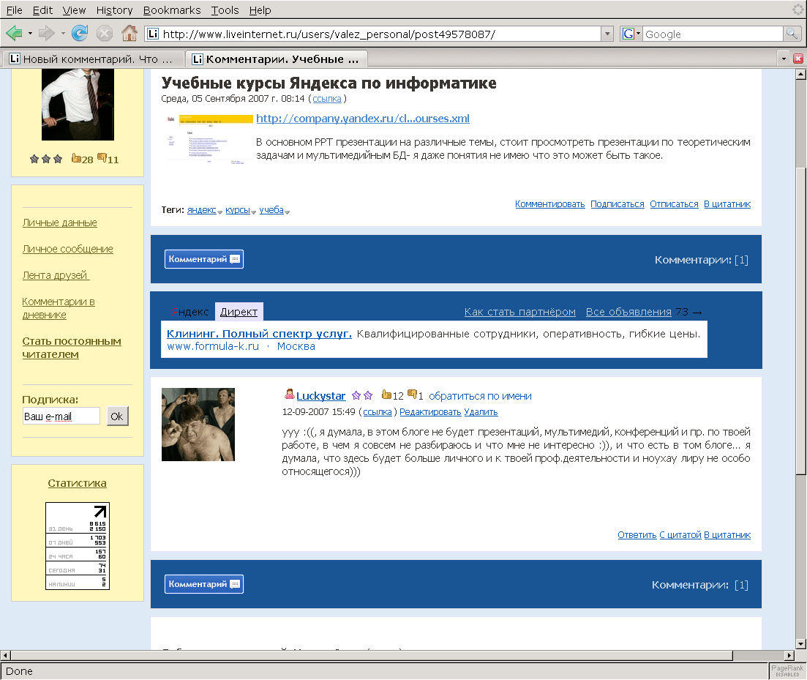Image resolution: width=807 pixels, height=680 pixels.
Task: Click the Ответить link under the comment
Action: coord(637,535)
